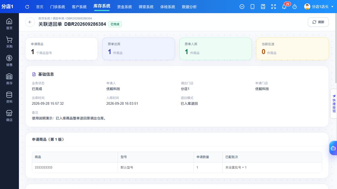The width and height of the screenshot is (337, 189).
Task: Open the floating robot assistant icon
Action: coord(333,148)
